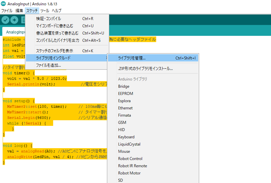Choose スケッチのフォルダを表示 menu entry
The width and height of the screenshot is (271, 183).
point(67,51)
